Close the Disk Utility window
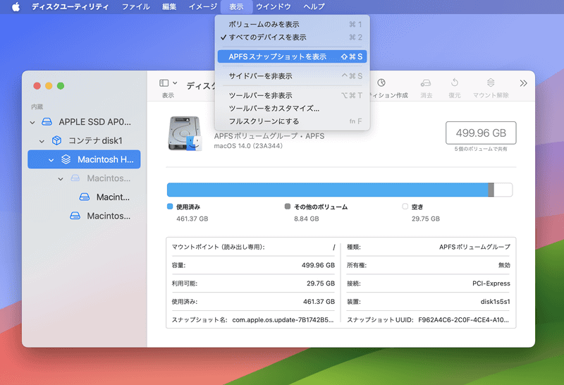Viewport: 564px width, 385px height. 37,85
